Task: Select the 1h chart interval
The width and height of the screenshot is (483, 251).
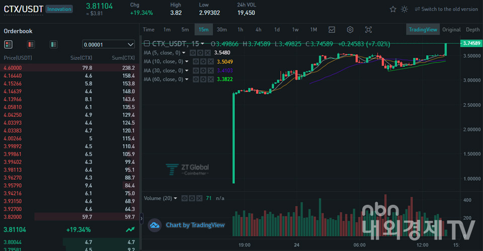Action: point(240,30)
